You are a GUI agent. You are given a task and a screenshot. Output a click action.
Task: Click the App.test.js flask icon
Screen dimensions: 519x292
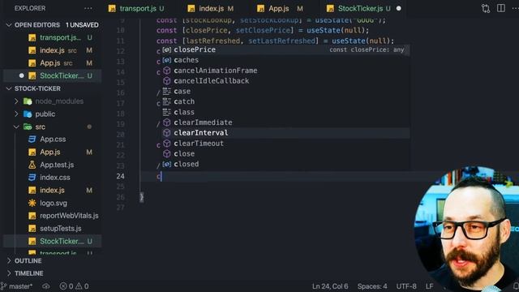(x=32, y=165)
